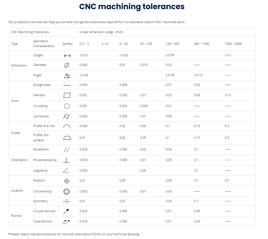
Task: Click the Profile of a line symbol
Action: click(x=67, y=126)
